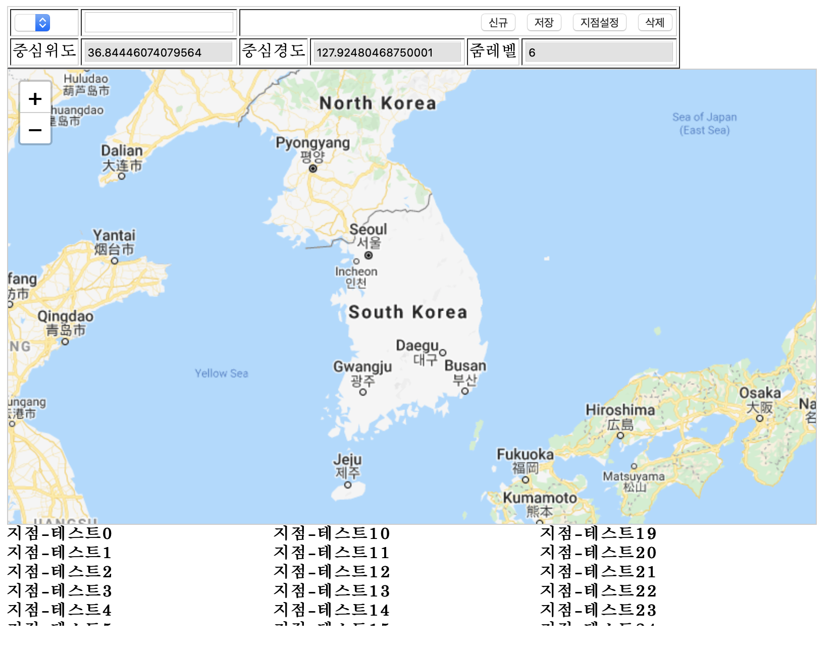Click Yantai city marker on map
The image size is (834, 653).
115,260
